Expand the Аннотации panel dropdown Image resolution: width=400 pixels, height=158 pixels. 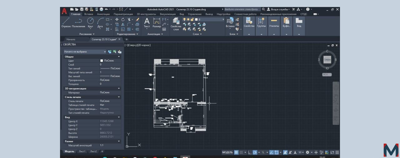tap(155, 34)
